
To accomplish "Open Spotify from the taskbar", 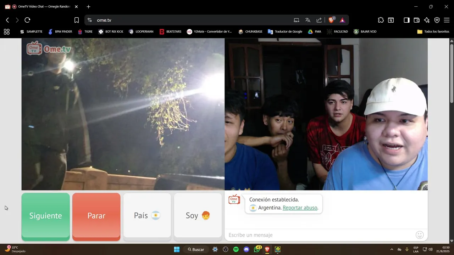I will coord(236,249).
